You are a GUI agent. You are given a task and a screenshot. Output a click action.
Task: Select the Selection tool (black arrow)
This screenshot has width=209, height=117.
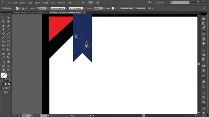coord(4,18)
